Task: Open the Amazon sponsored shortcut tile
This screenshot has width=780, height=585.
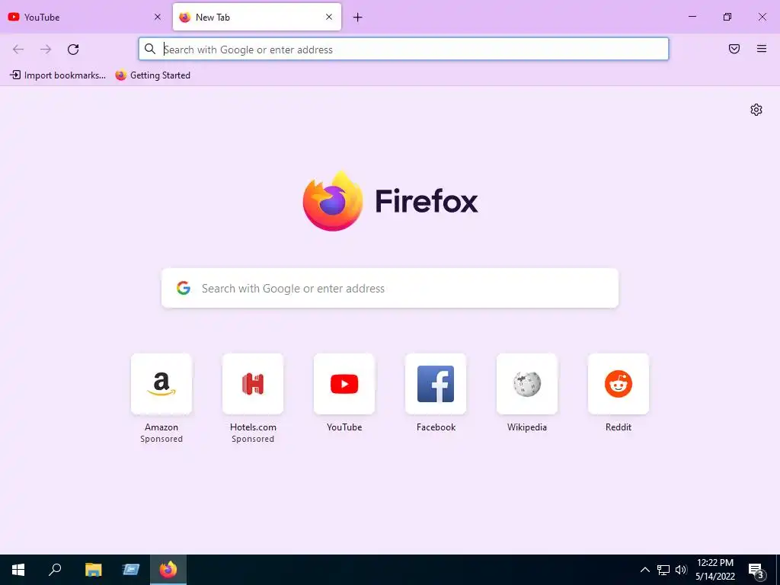Action: coord(161,384)
